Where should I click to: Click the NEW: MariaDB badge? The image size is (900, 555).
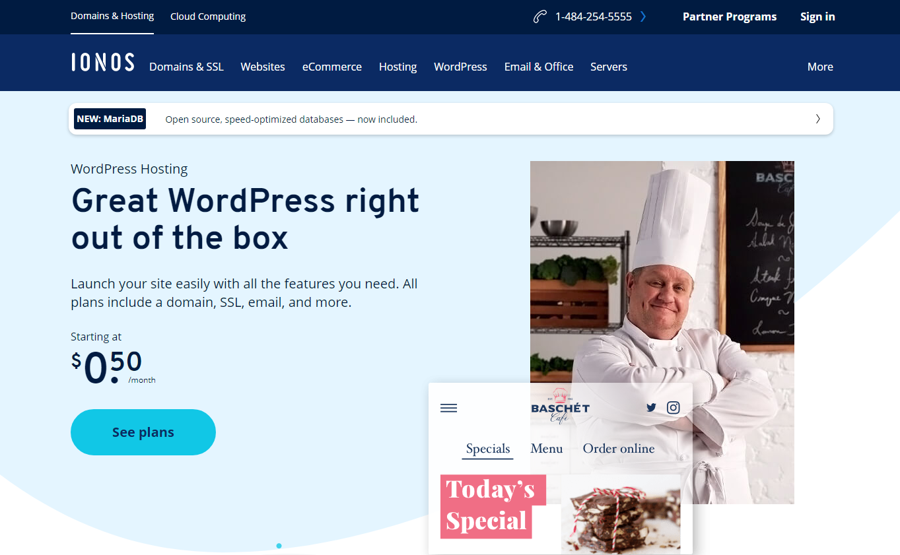click(x=110, y=119)
